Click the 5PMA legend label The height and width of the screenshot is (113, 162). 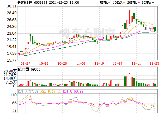[x=104, y=2]
